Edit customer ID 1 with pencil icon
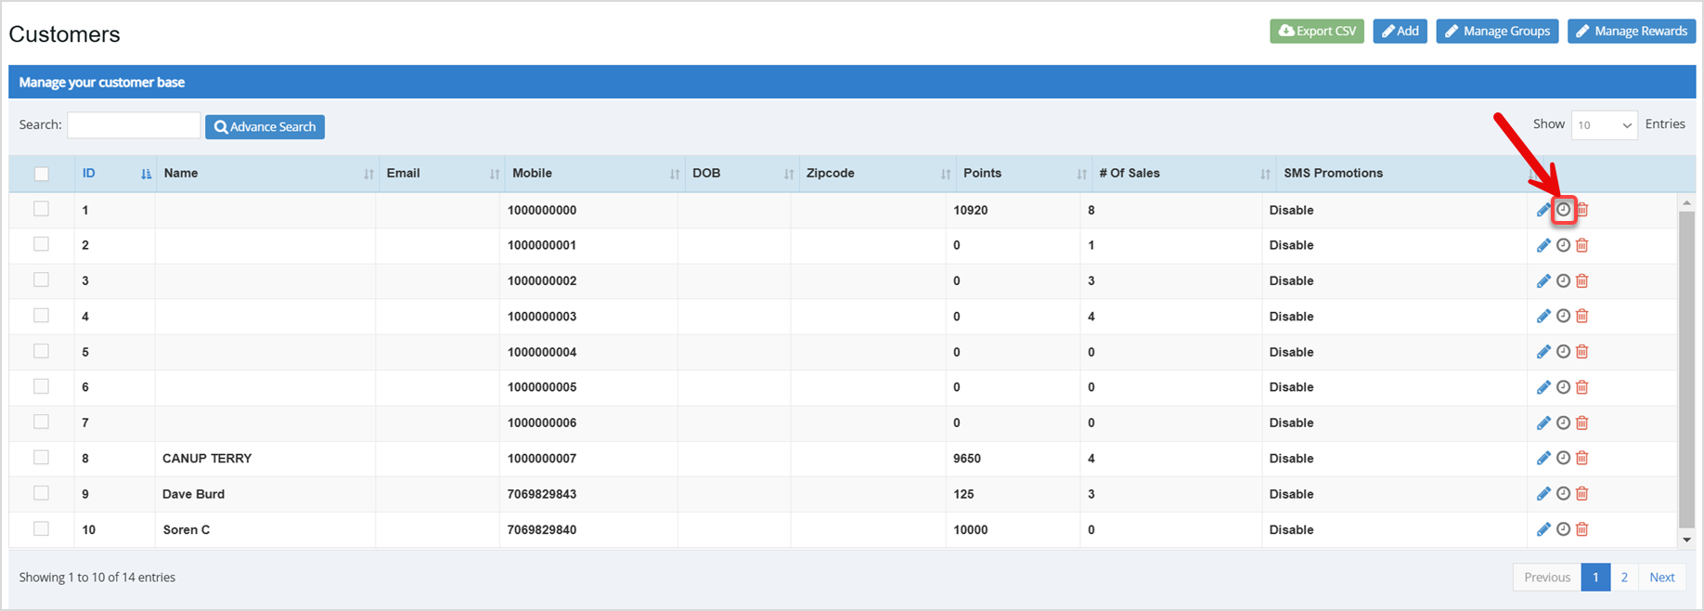This screenshot has height=611, width=1704. (x=1543, y=210)
